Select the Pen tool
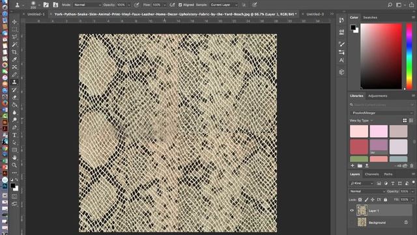This screenshot has width=417, height=235. point(14,127)
